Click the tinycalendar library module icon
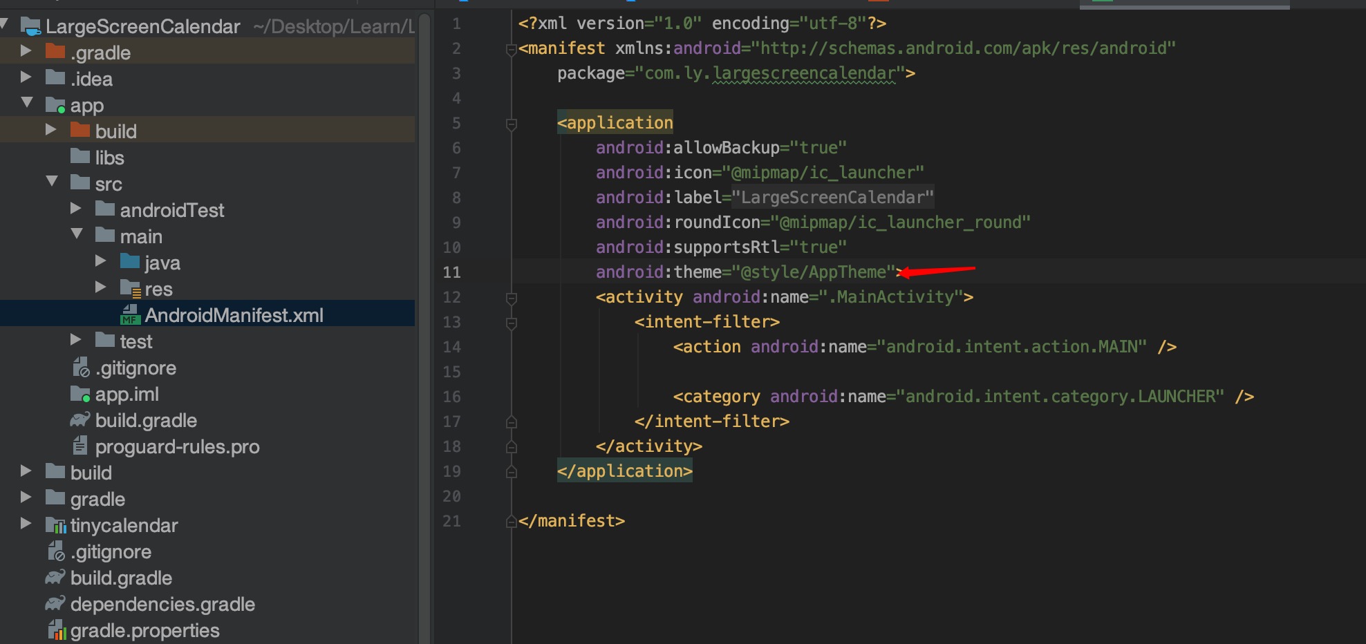 [56, 525]
